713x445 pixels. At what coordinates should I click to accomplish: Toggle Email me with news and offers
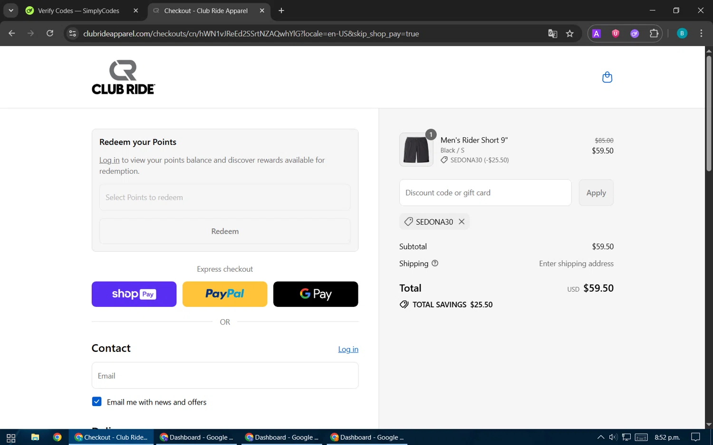(96, 401)
